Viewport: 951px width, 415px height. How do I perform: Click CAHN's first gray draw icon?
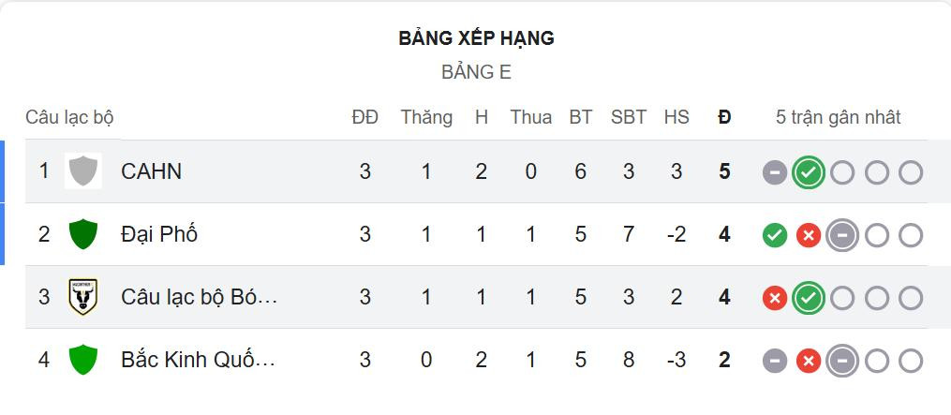coord(774,172)
